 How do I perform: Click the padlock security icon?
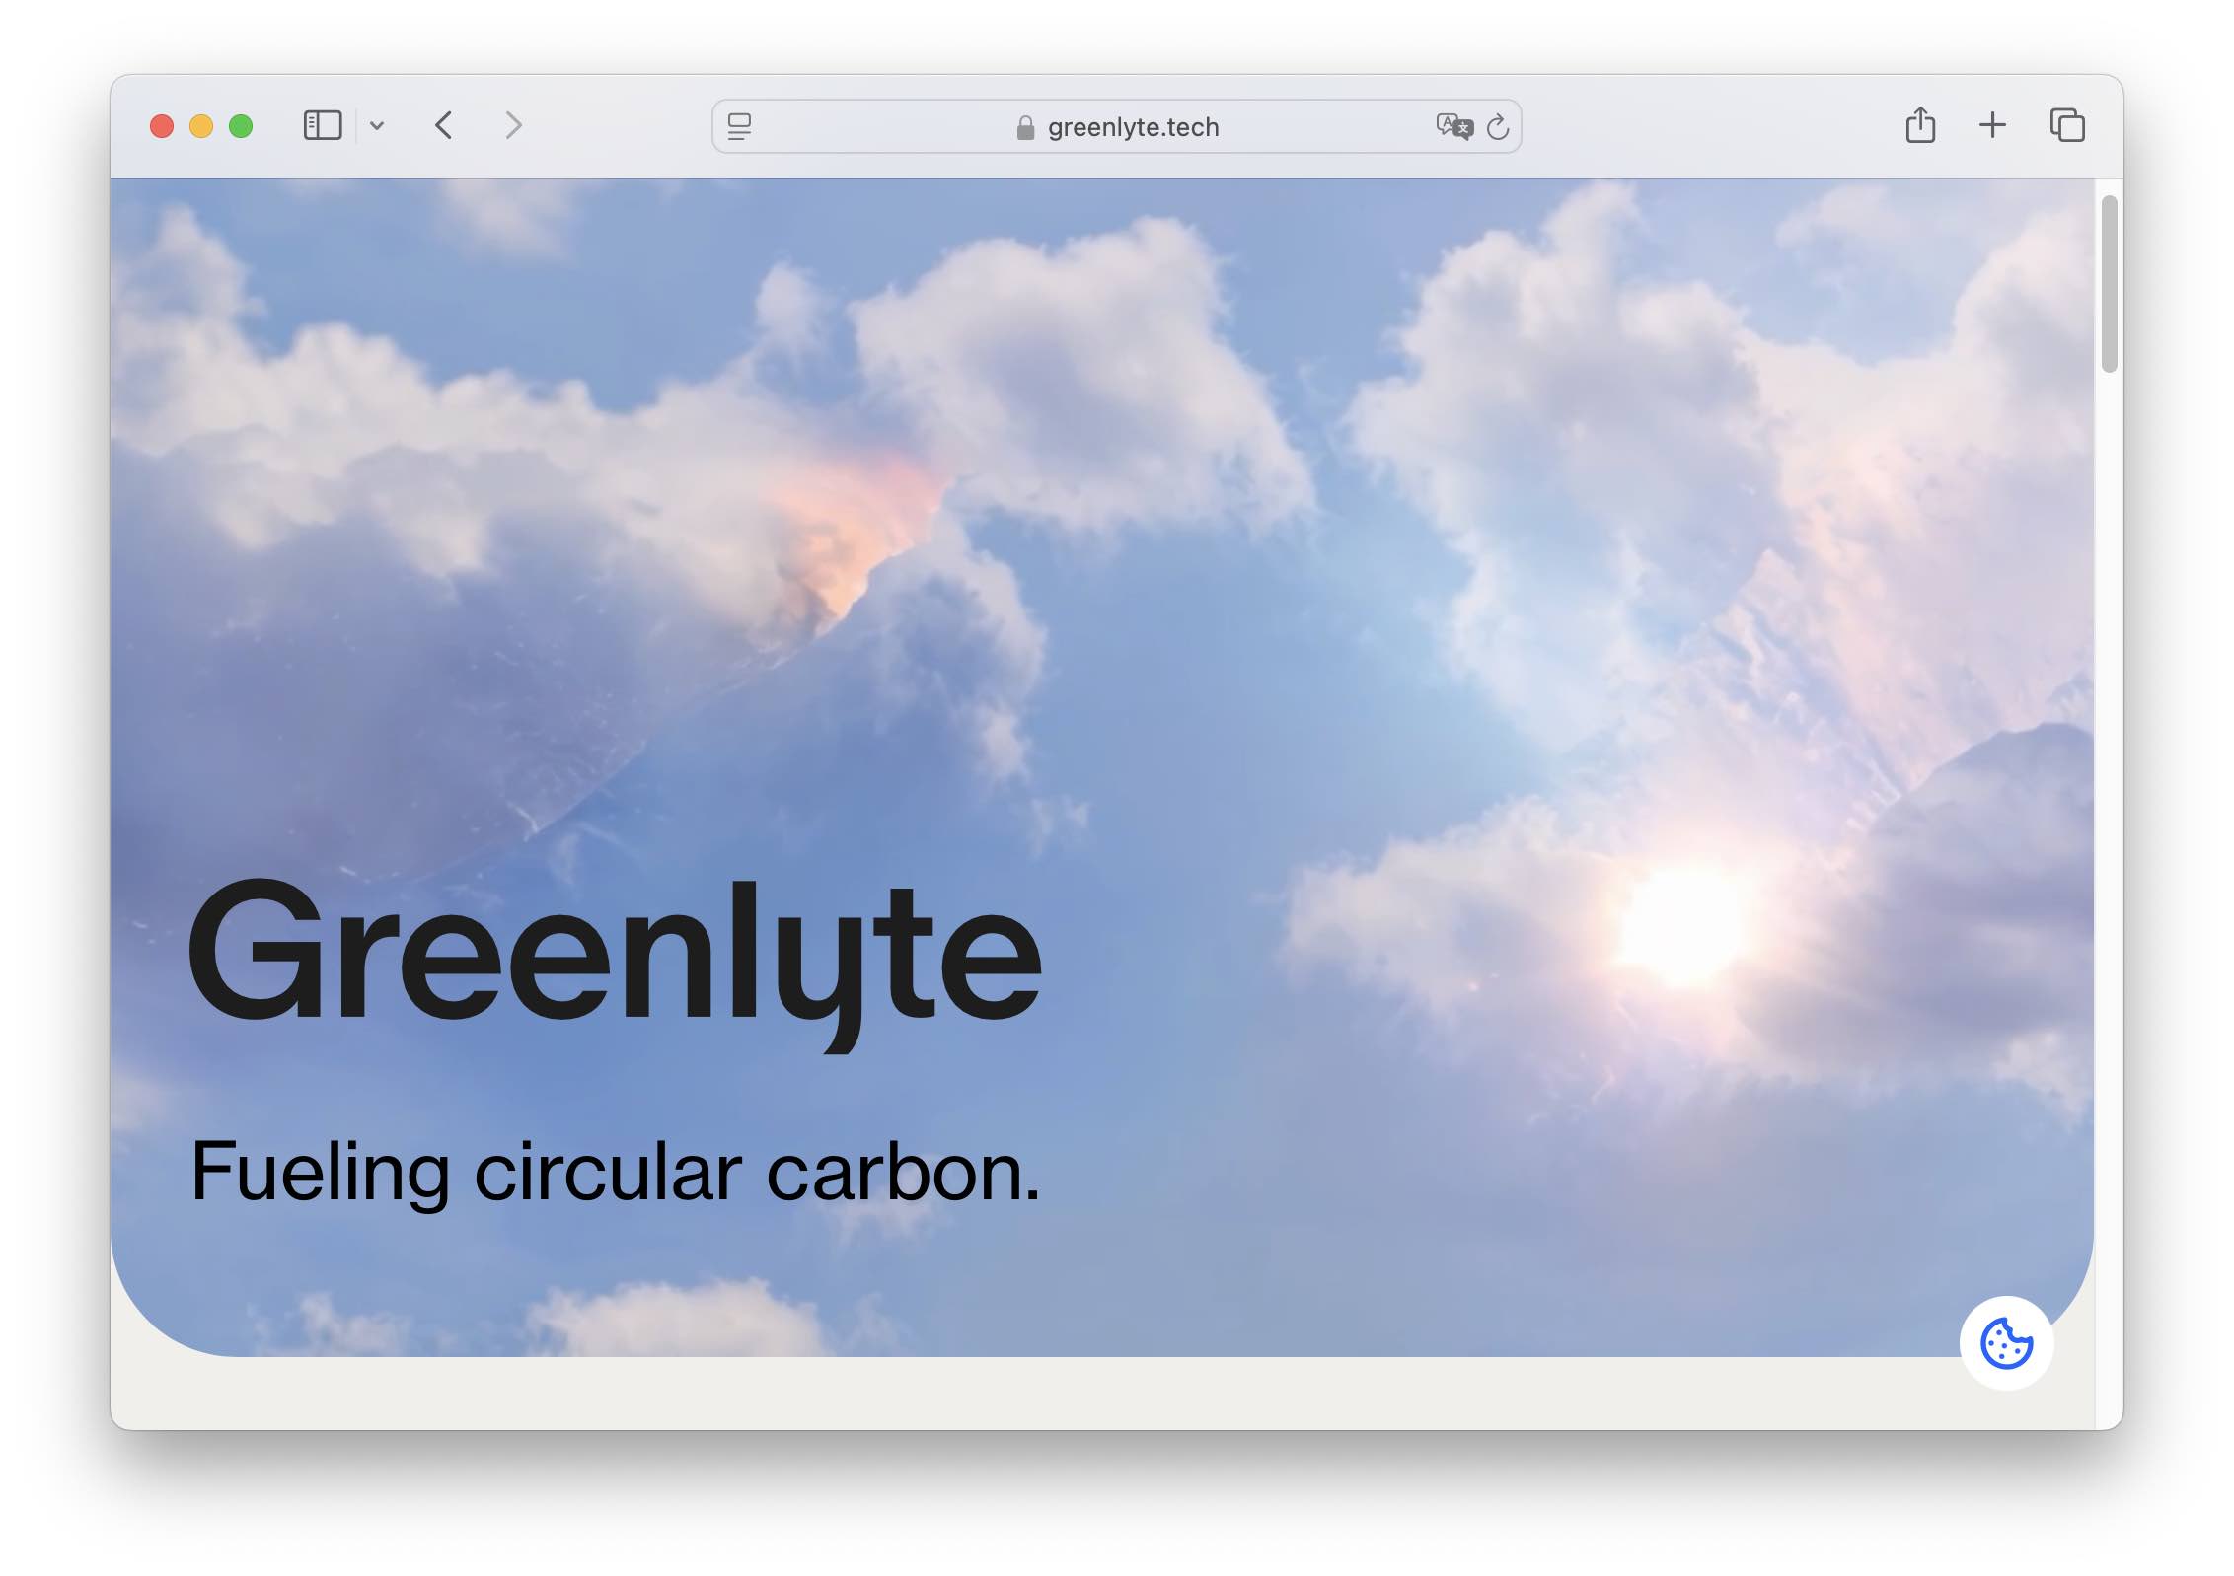click(1025, 127)
